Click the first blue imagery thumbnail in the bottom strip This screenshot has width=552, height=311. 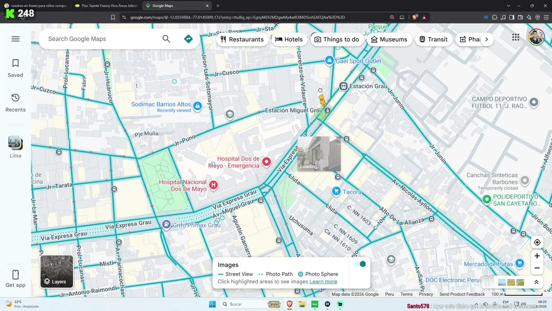point(502,282)
